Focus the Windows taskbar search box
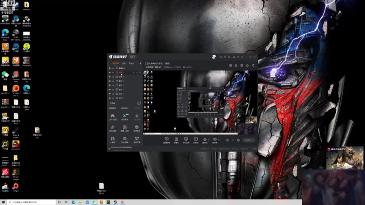 tap(31, 202)
